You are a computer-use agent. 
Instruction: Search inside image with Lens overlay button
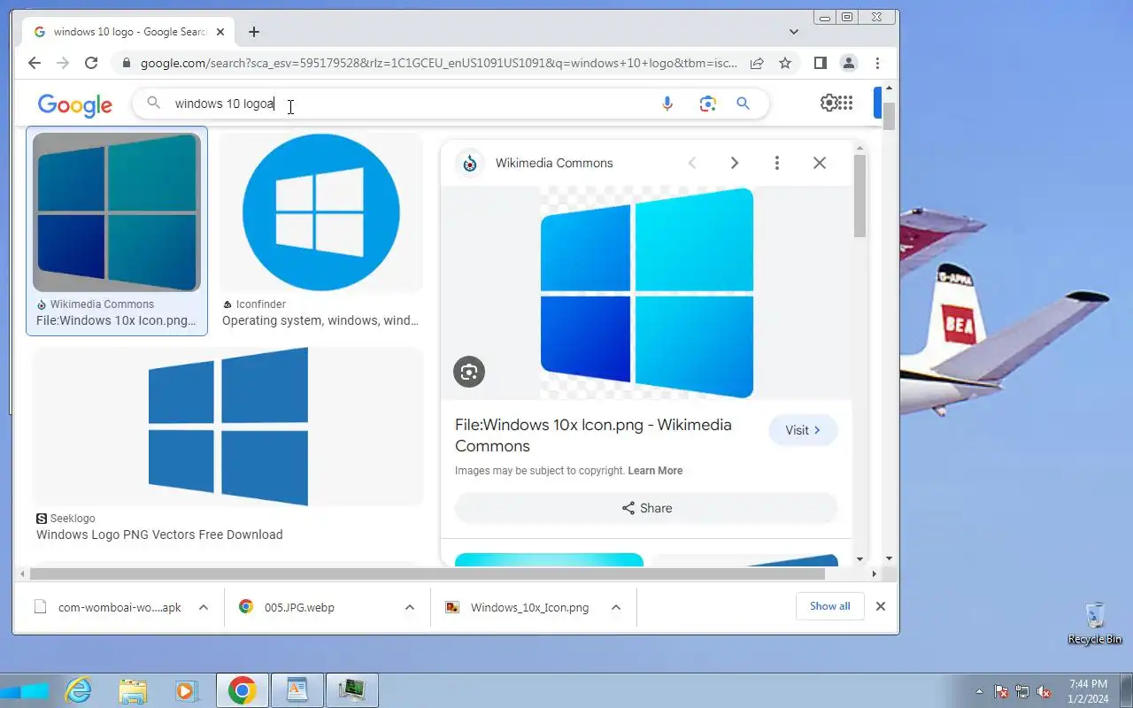tap(469, 372)
